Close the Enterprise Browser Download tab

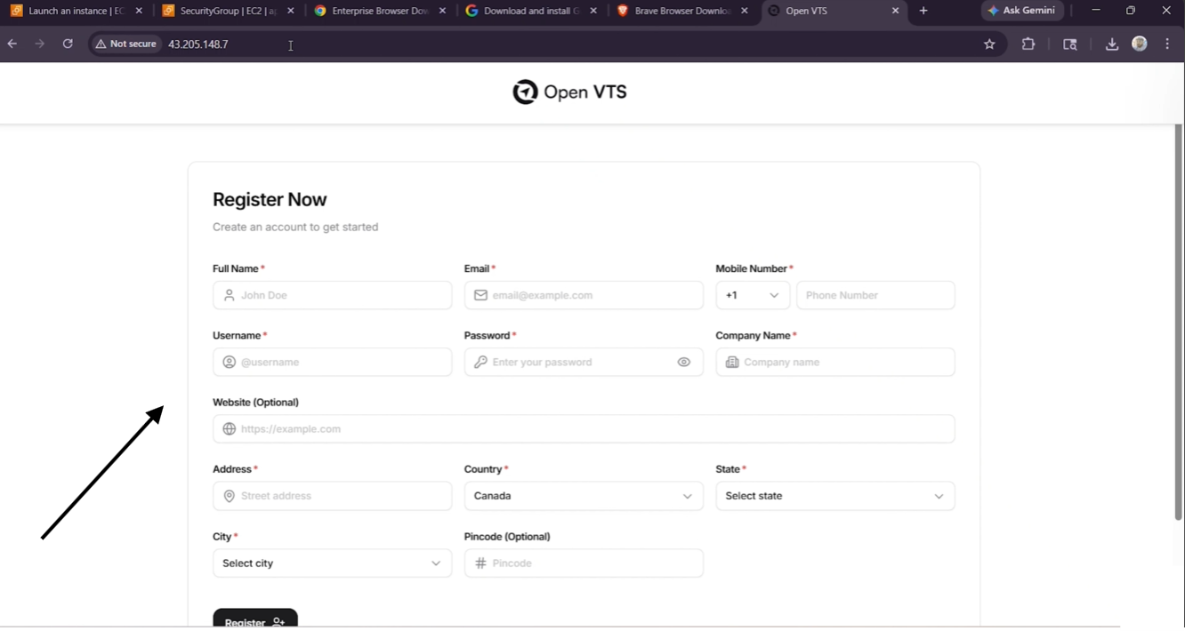click(443, 11)
